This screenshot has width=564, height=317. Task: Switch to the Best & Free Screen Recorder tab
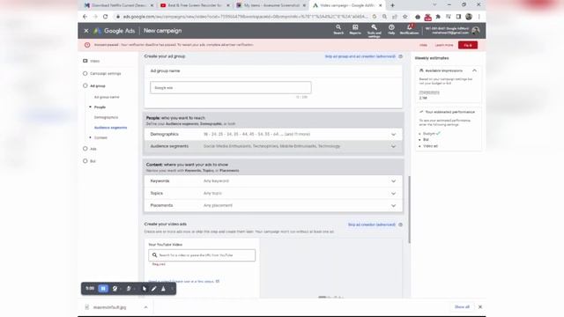[195, 5]
